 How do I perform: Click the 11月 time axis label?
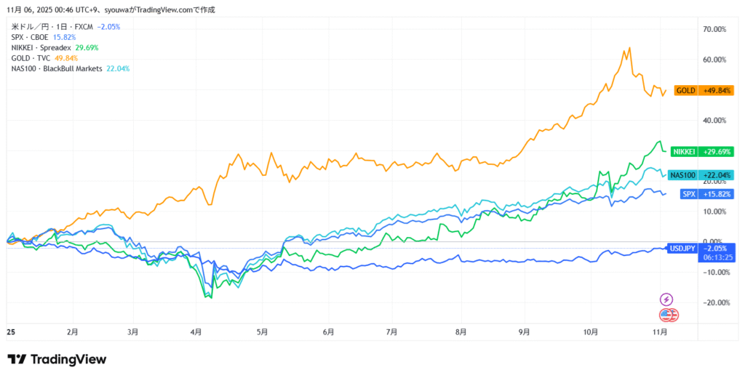[x=660, y=331]
